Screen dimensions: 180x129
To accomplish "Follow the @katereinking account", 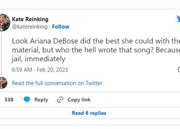I will tap(61, 27).
